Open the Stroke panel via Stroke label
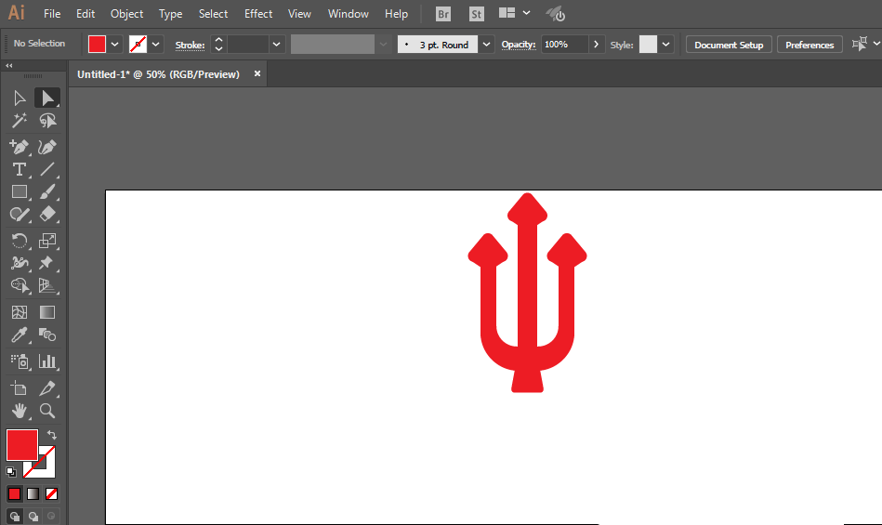 pyautogui.click(x=190, y=45)
